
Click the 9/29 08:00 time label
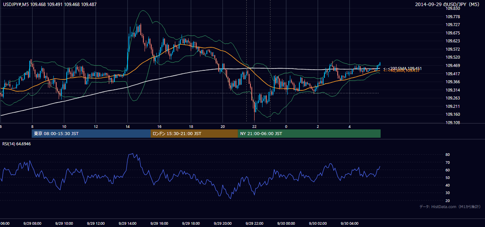pyautogui.click(x=32, y=224)
